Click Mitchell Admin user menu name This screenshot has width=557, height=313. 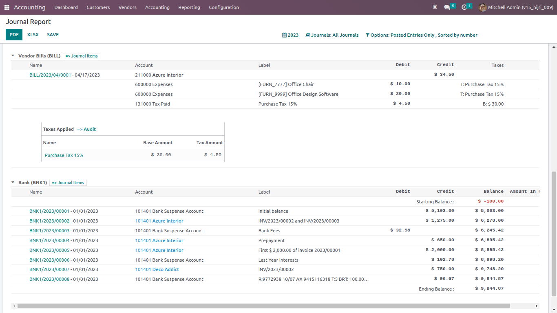(520, 7)
